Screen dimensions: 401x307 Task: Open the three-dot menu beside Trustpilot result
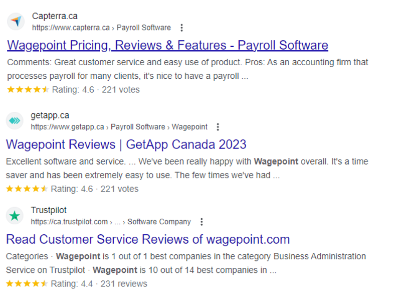[202, 222]
